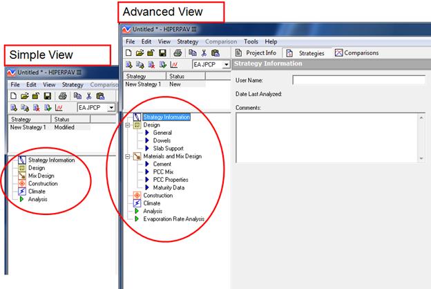Viewport: 431px width, 289px height.
Task: Select Slab Support tree item
Action: pyautogui.click(x=169, y=149)
